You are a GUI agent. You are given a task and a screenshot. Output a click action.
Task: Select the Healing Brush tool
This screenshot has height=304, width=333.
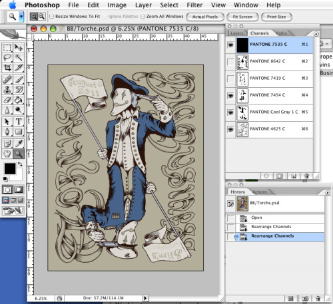[x=7, y=80]
